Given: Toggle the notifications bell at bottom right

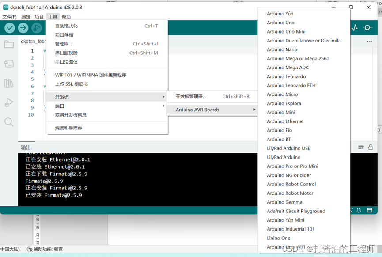Looking at the screenshot, I should click(x=359, y=211).
